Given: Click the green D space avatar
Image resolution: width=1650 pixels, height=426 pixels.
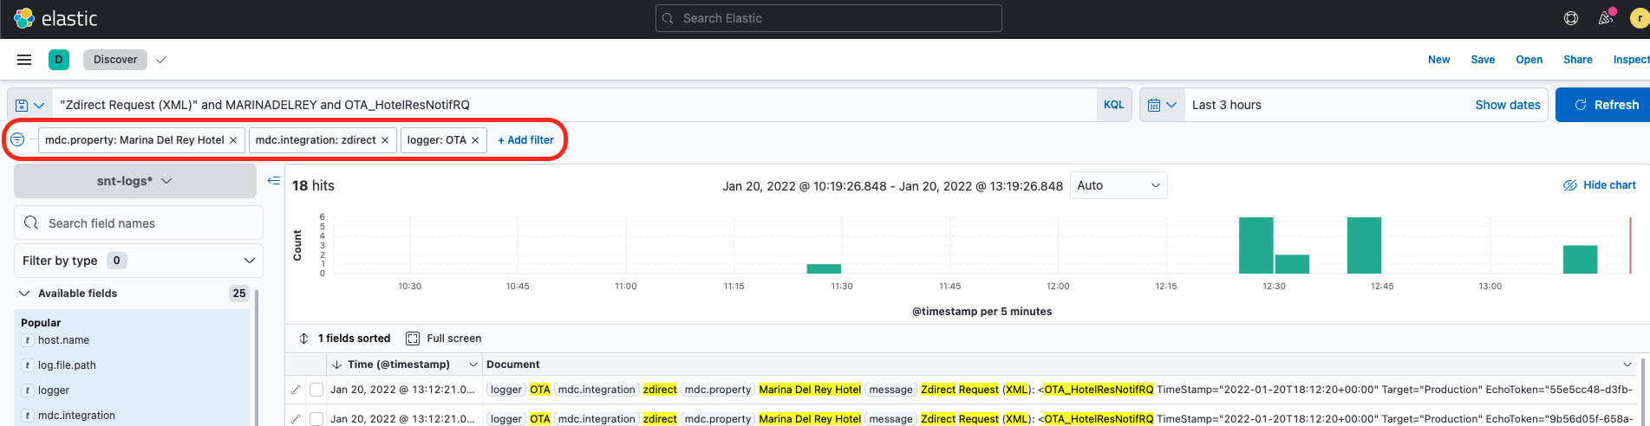Looking at the screenshot, I should (x=59, y=60).
